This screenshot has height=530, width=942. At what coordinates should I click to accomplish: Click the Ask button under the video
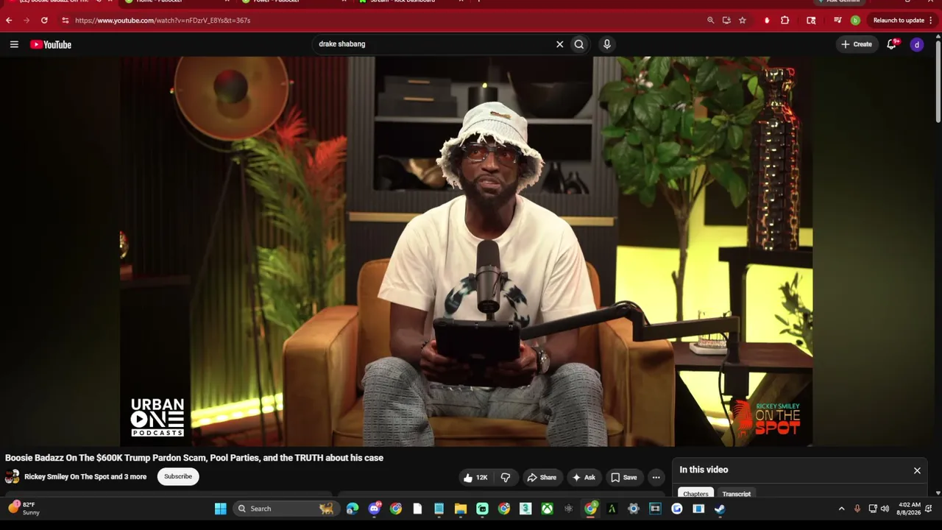point(584,478)
